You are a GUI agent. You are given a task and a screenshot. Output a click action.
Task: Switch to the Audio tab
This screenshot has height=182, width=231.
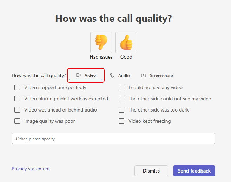coord(124,75)
